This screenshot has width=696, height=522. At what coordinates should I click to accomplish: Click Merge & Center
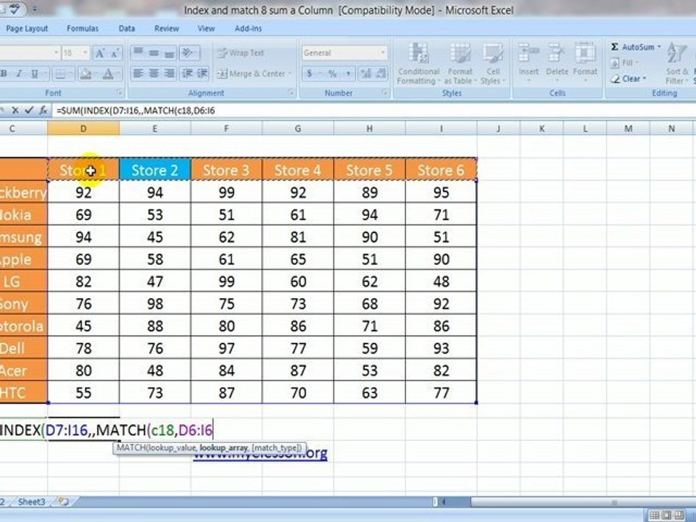pos(252,74)
